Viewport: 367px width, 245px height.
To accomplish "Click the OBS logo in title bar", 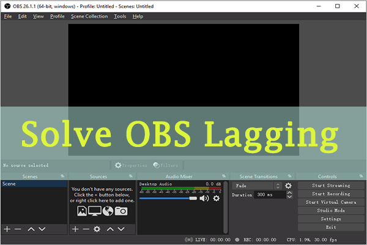I will click(8, 6).
